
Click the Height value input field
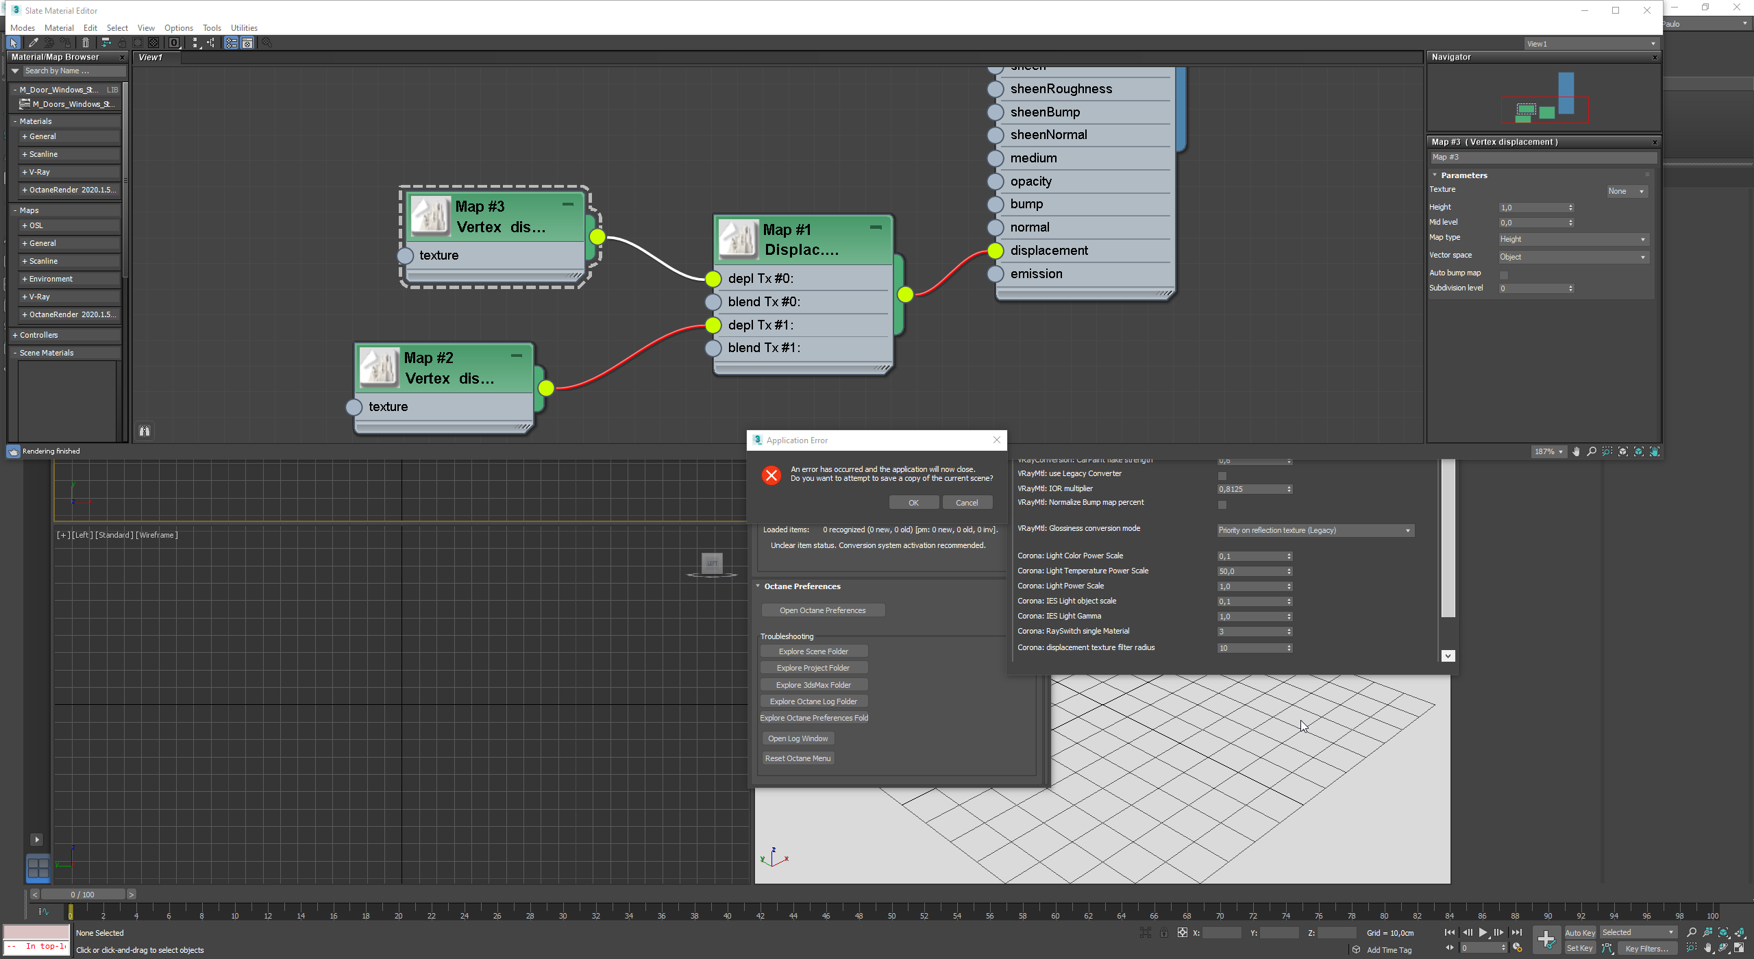coord(1532,208)
